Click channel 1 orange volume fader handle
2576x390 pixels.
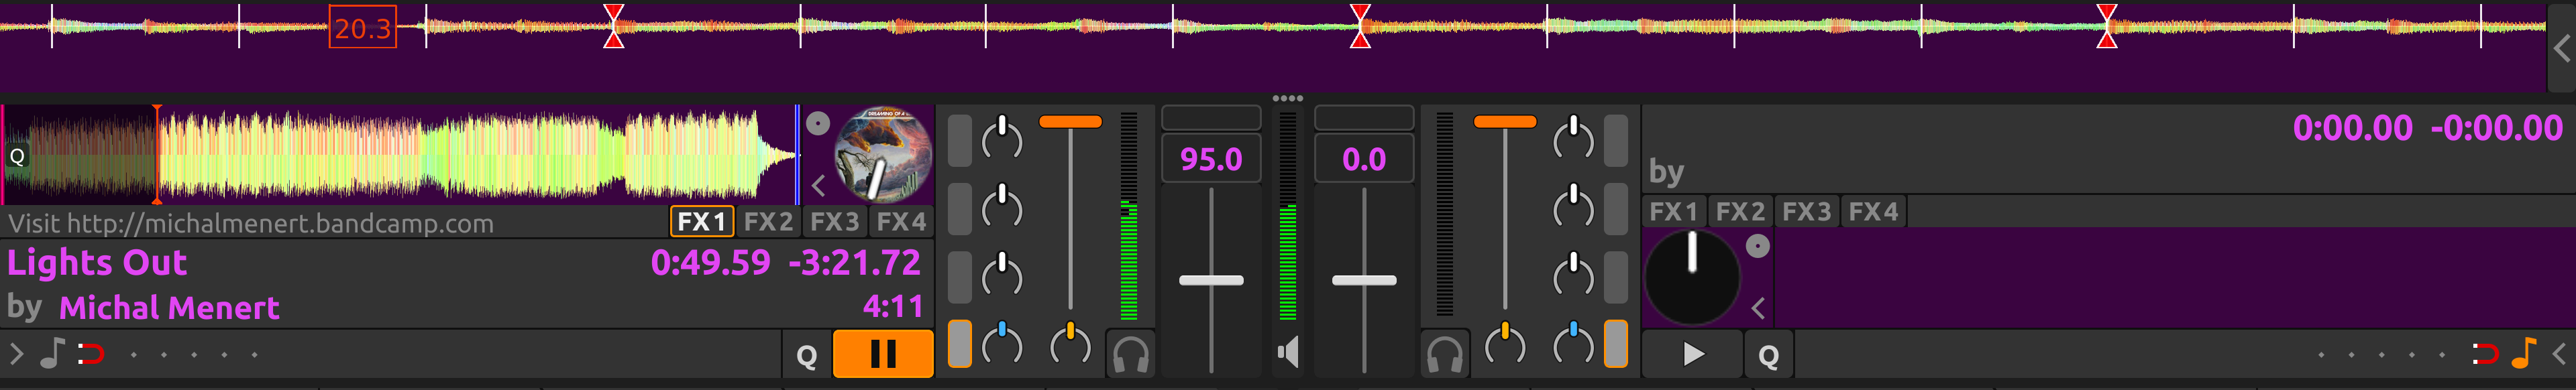(x=1070, y=121)
